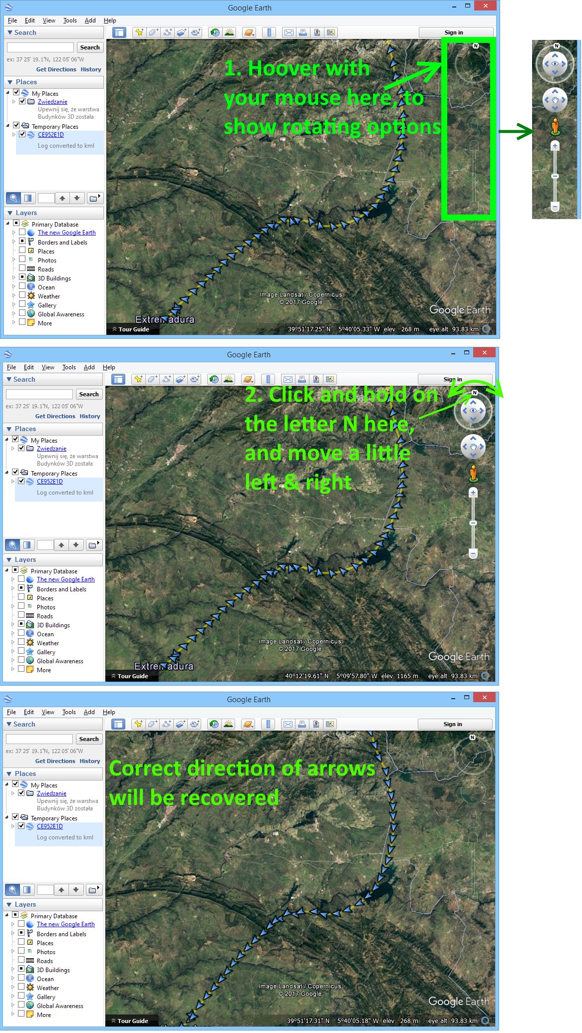The height and width of the screenshot is (1033, 582).
Task: Click zoom-out minus button in middle window
Action: 473,553
